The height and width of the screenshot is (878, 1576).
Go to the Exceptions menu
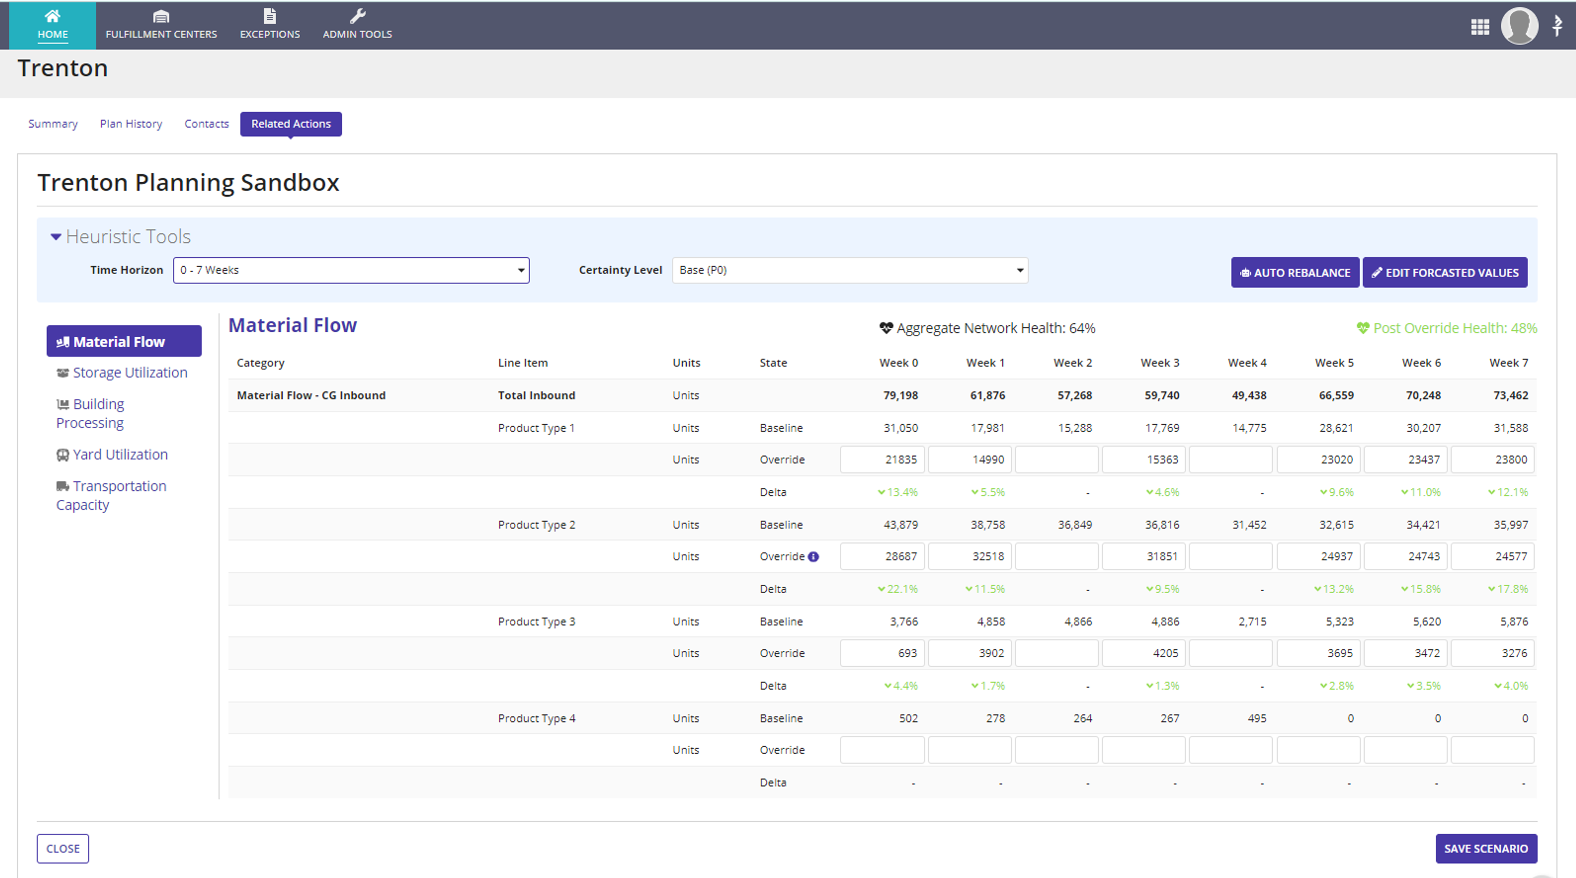click(x=270, y=25)
